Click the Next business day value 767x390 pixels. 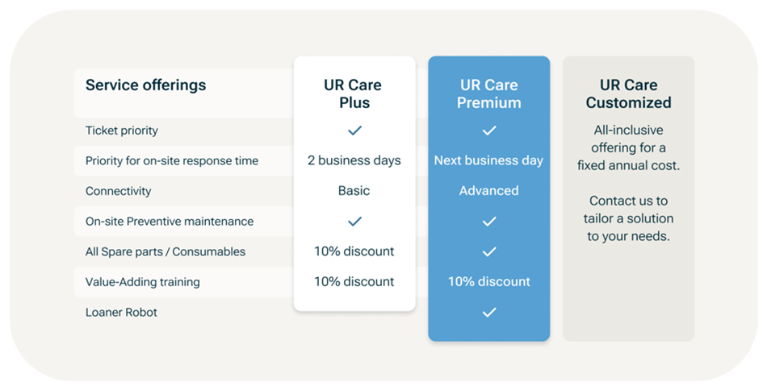coord(488,160)
